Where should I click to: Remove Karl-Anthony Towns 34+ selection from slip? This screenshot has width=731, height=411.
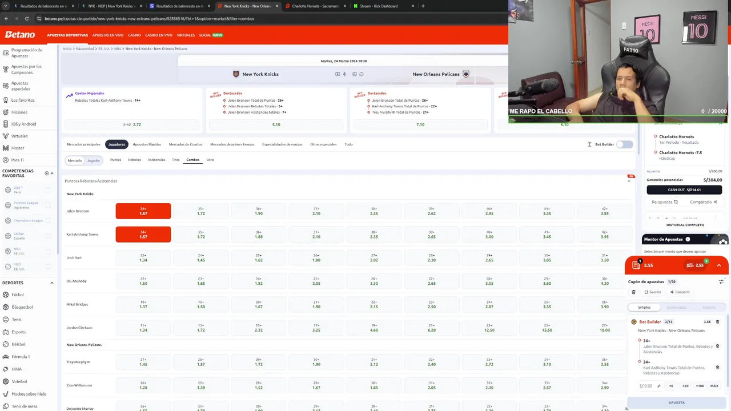[717, 367]
